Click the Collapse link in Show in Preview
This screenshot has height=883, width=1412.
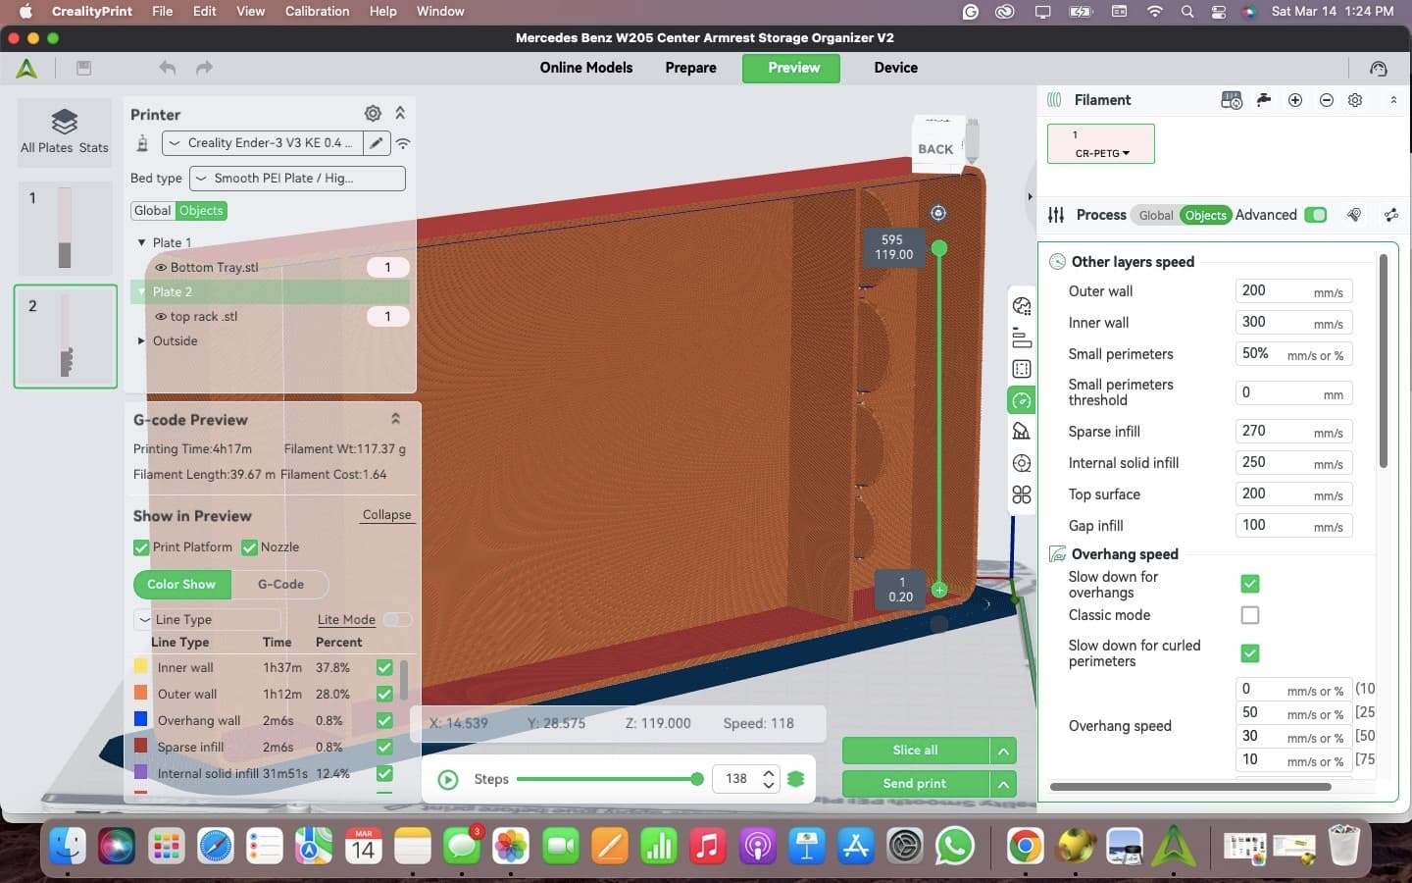pyautogui.click(x=386, y=515)
